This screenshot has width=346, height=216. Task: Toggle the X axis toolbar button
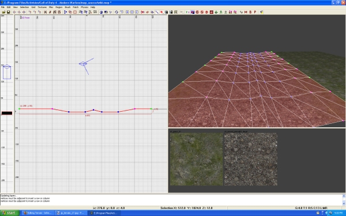127,12
